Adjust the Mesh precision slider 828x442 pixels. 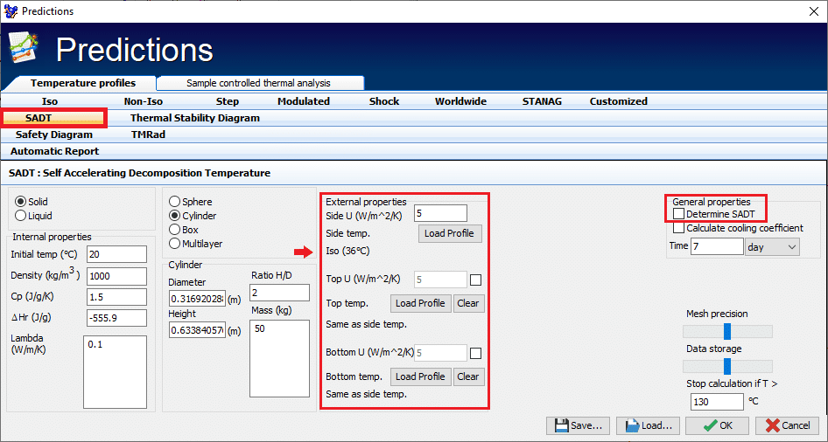click(x=727, y=331)
